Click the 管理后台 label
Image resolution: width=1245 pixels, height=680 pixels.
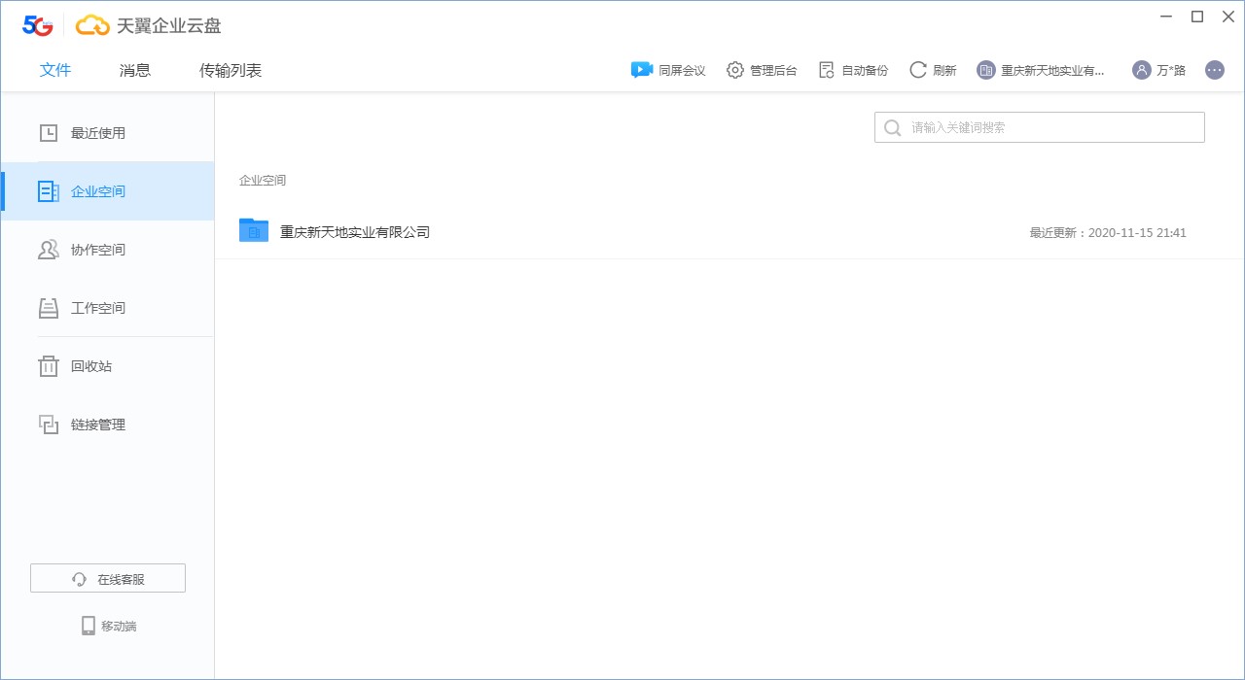click(x=773, y=70)
